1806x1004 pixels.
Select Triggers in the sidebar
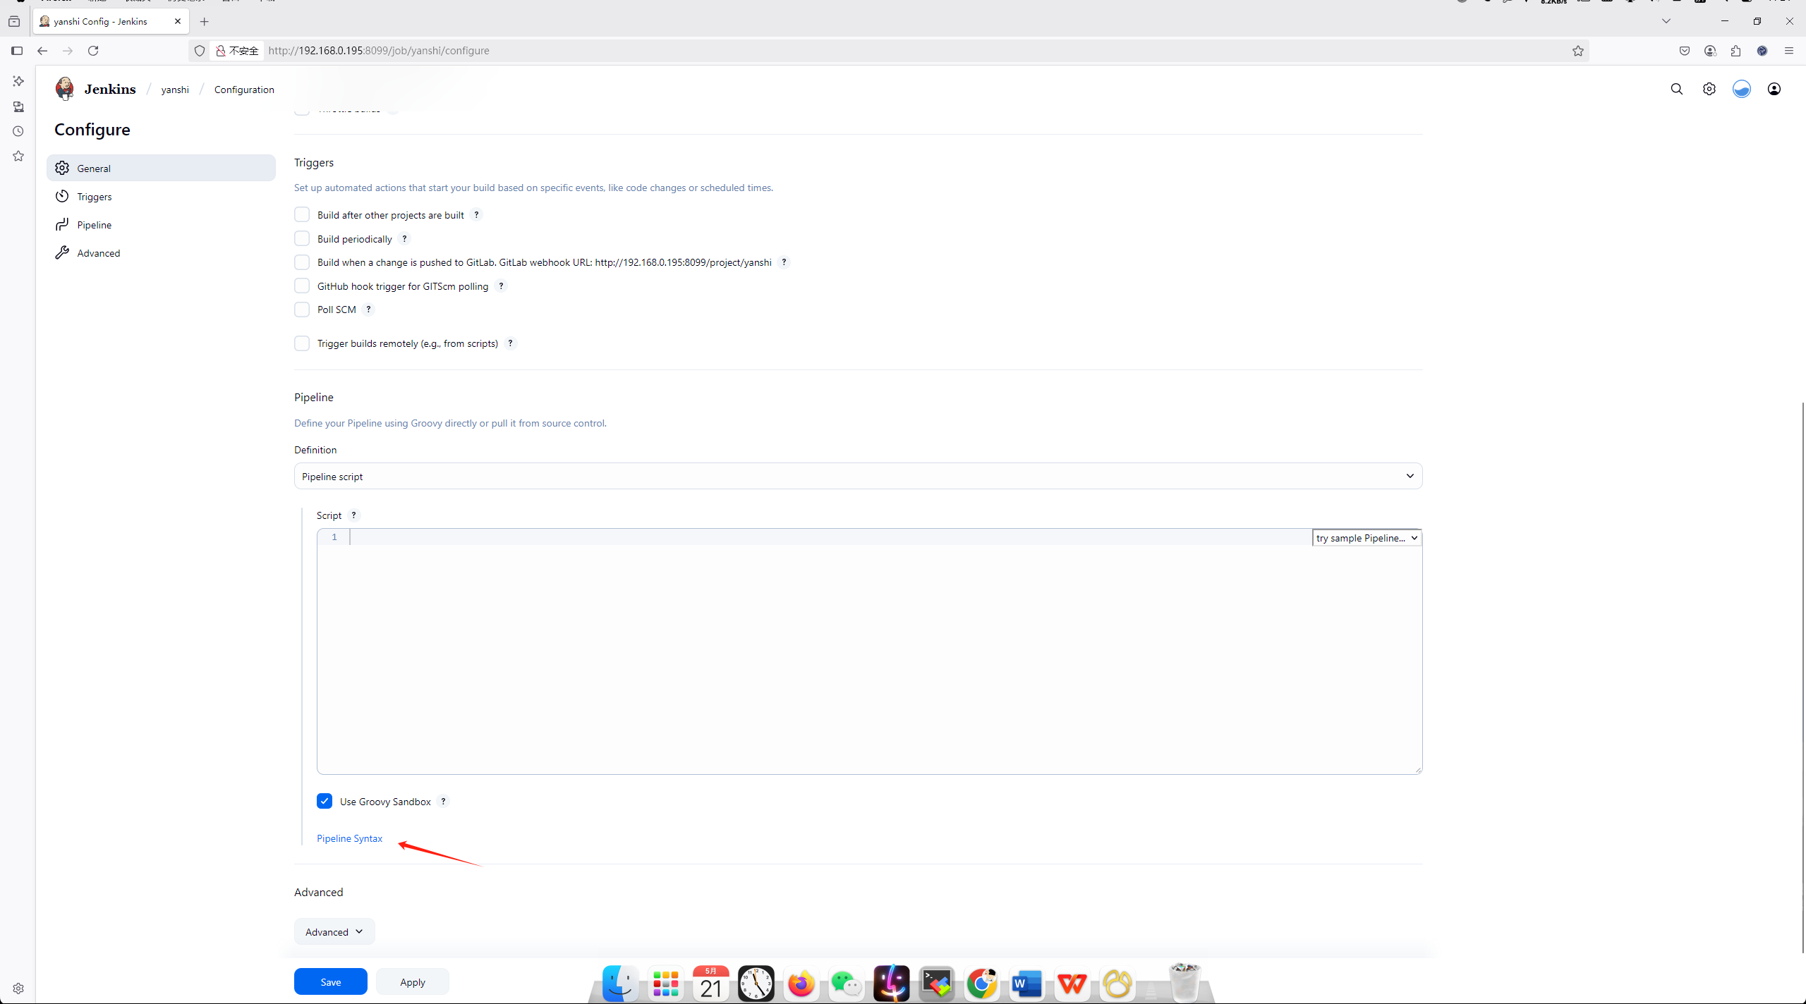tap(95, 197)
